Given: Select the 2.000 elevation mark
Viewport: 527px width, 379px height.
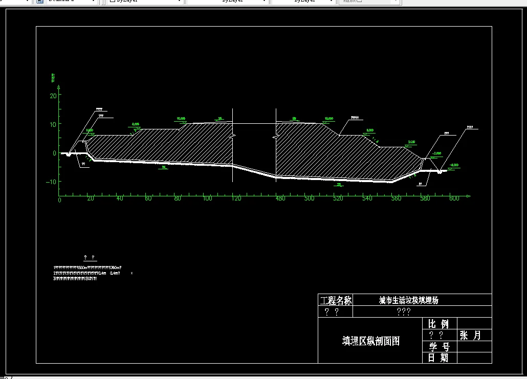Looking at the screenshot, I should click(x=411, y=143).
